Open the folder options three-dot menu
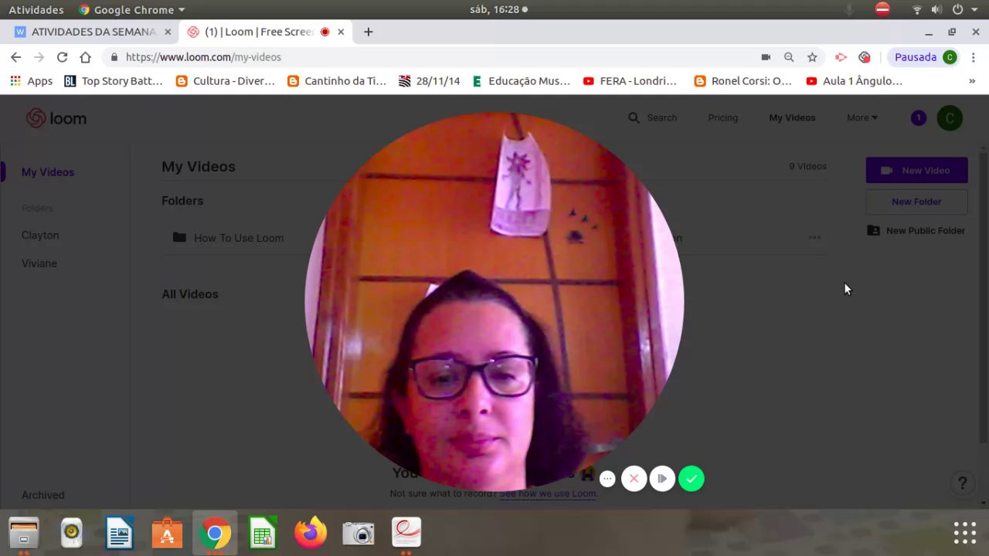 tap(814, 238)
